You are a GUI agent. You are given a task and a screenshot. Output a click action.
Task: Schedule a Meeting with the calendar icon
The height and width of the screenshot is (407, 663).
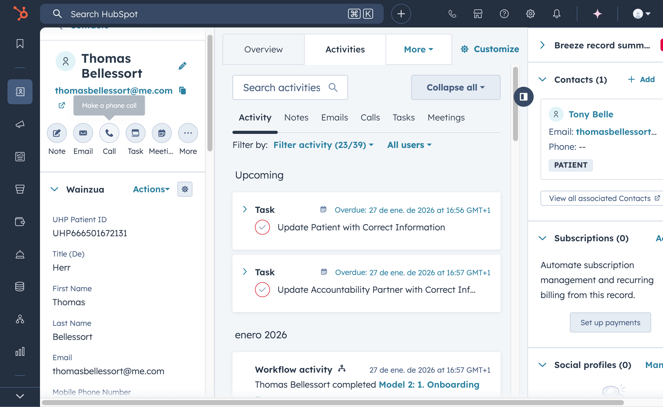(162, 133)
